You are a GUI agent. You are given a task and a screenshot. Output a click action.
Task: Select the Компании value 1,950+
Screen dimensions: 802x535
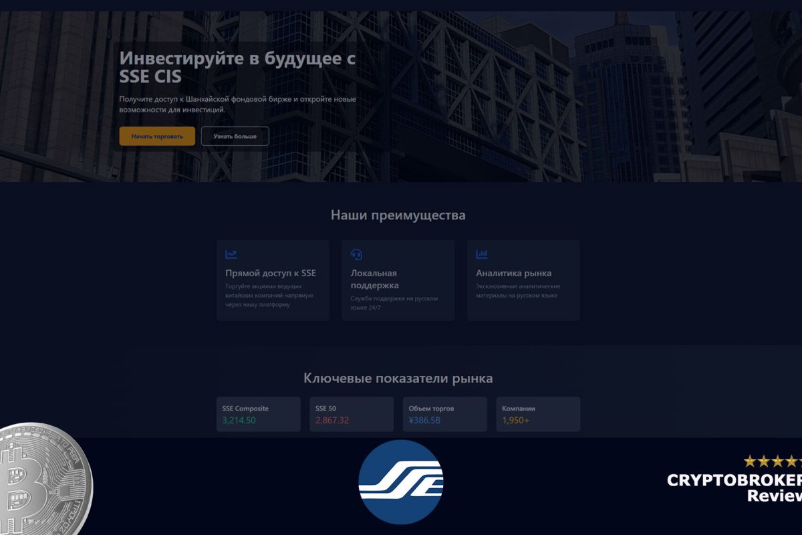click(x=516, y=421)
